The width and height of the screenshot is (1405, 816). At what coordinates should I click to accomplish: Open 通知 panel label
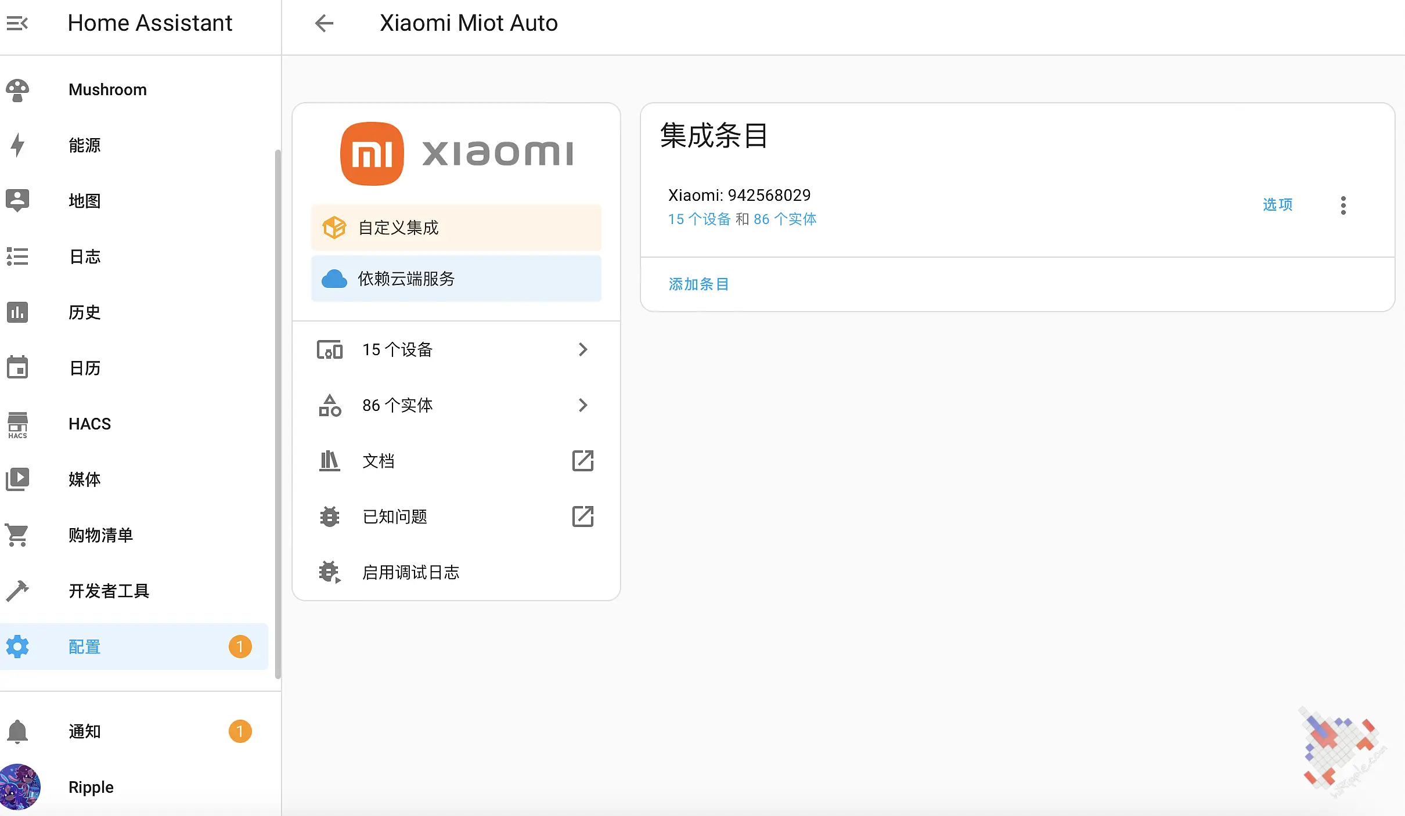(85, 731)
